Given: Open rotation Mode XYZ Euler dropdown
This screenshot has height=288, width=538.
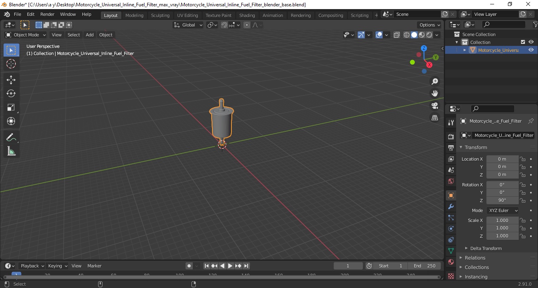Looking at the screenshot, I should coord(502,210).
